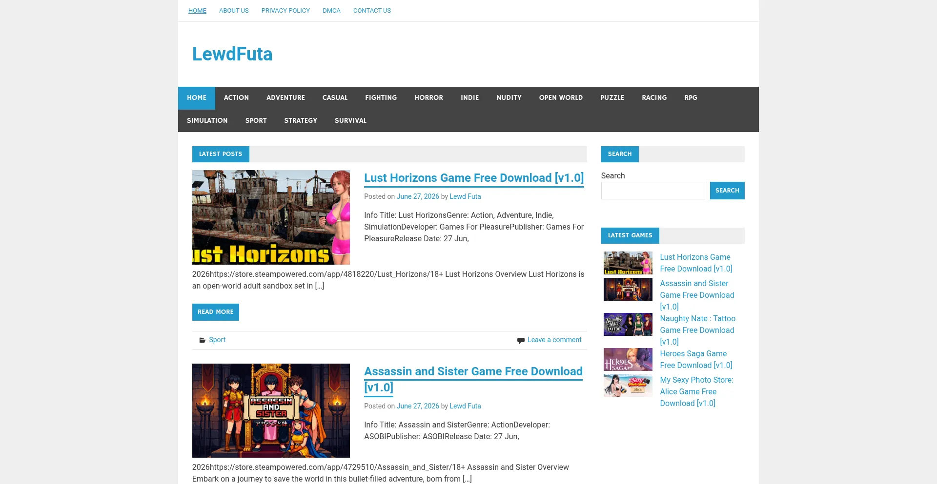Open the Privacy Policy page

[285, 11]
